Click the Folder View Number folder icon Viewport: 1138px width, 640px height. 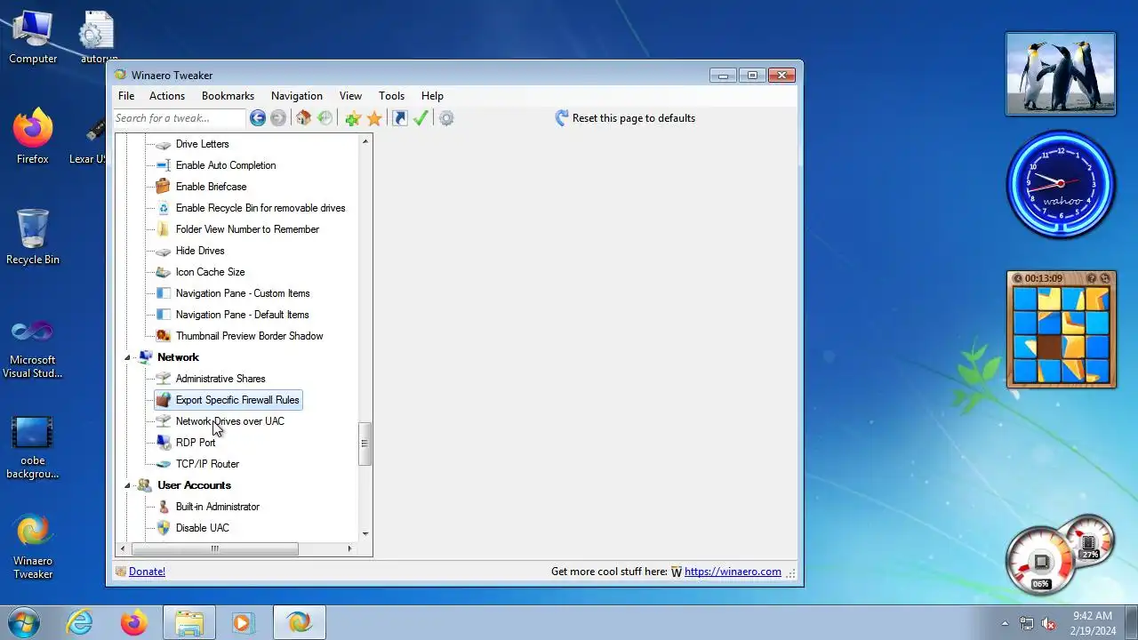coord(163,229)
